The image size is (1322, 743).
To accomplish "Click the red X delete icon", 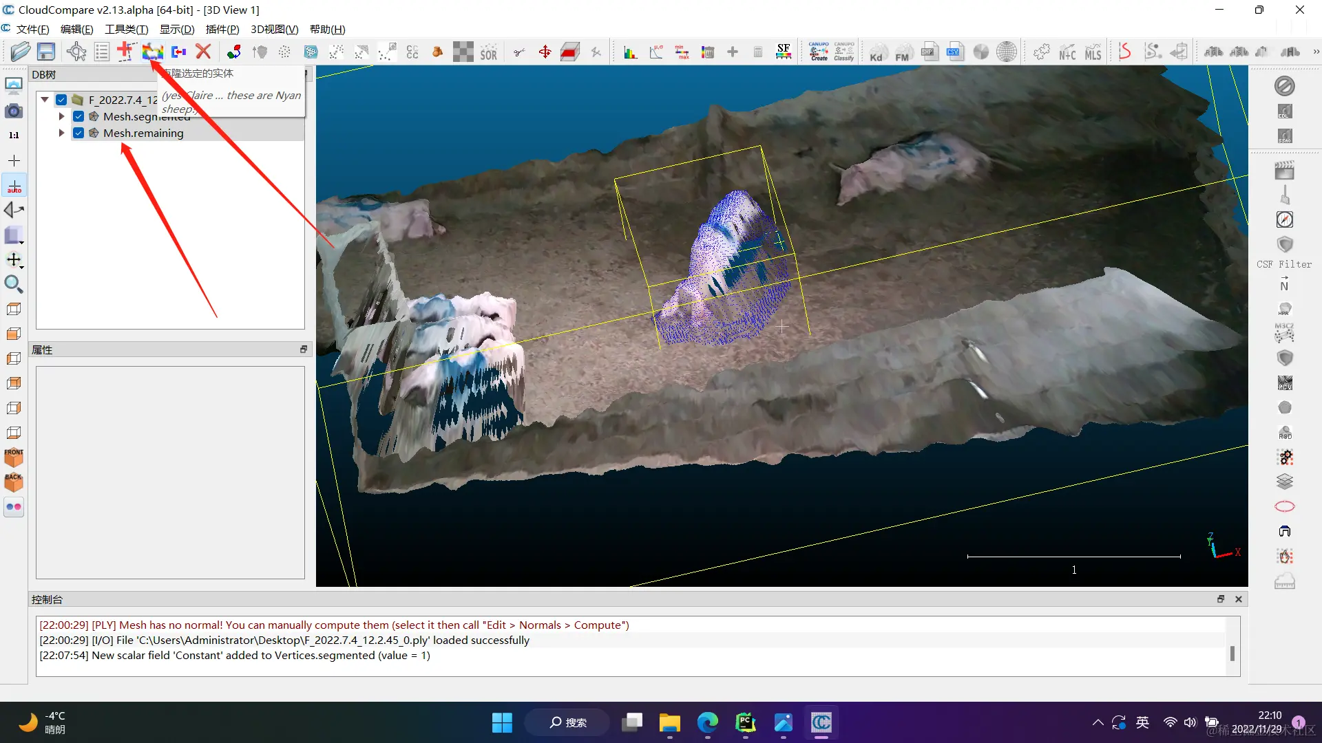I will (203, 52).
